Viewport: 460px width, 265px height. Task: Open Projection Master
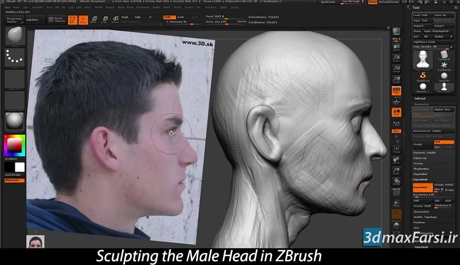[14, 20]
